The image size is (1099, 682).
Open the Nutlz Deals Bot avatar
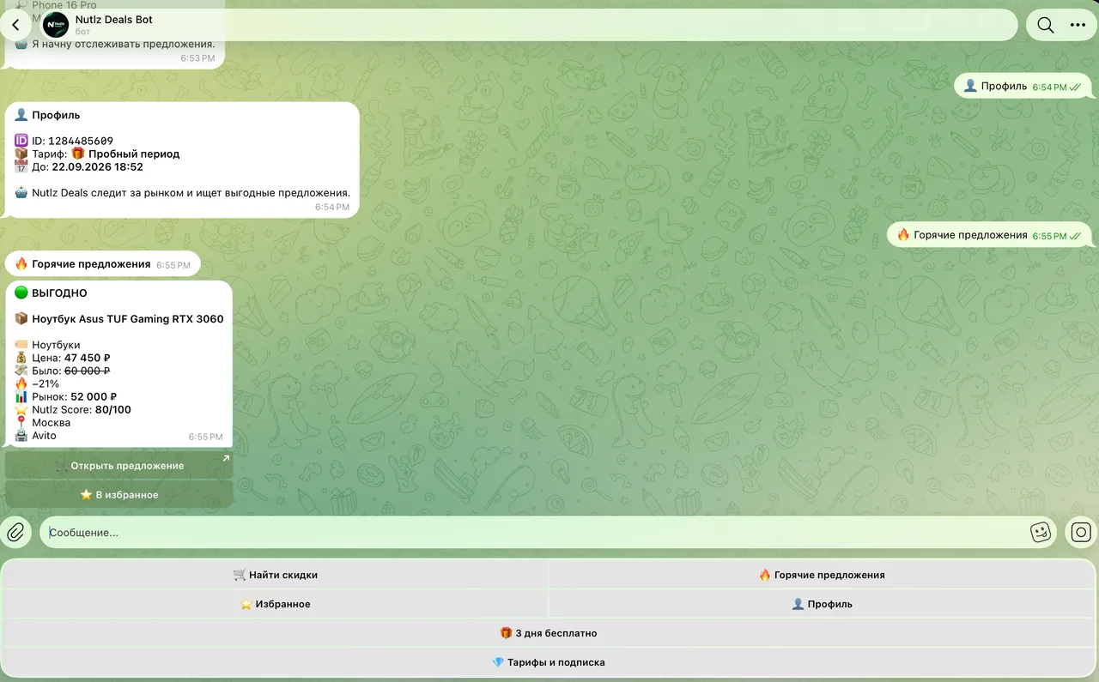(x=56, y=25)
